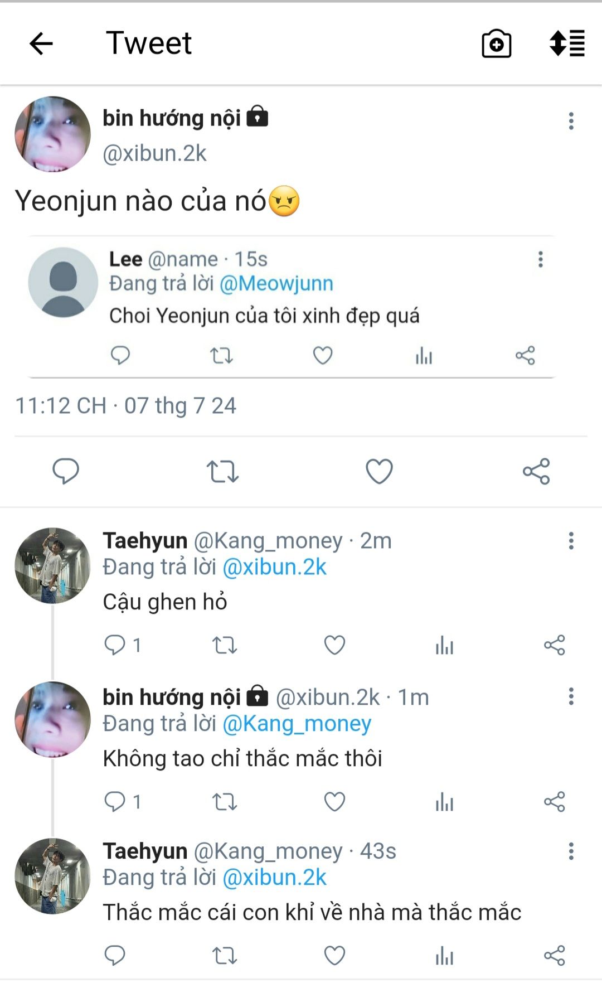Tap the timestamp 11:12 CH · 07 thg 7 24

coord(125,406)
